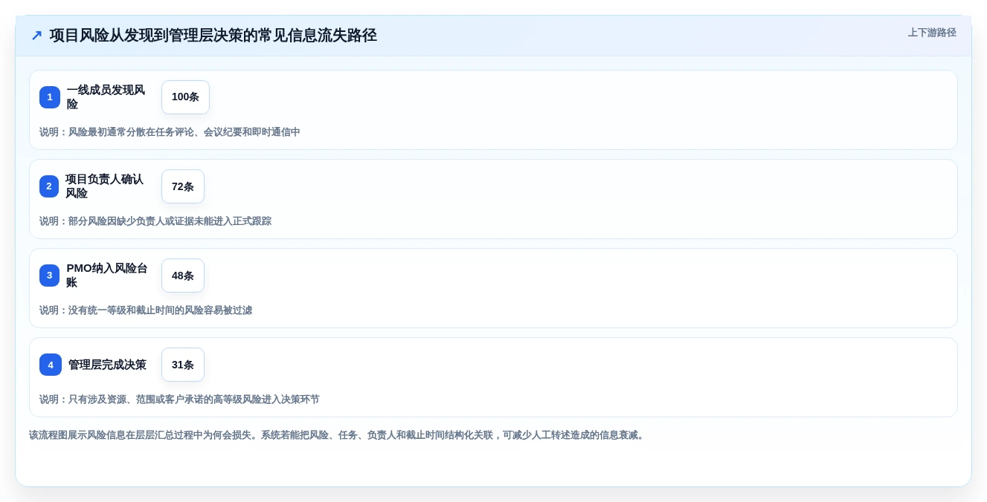987x502 pixels.
Task: Click the summary paragraph starting 该流程图展示
Action: click(338, 435)
